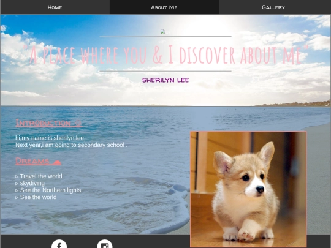Go to the Gallery navigation tab
331x248 pixels.
(273, 7)
